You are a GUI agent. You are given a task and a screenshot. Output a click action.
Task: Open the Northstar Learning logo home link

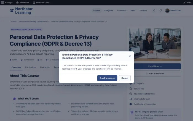(x=21, y=10)
